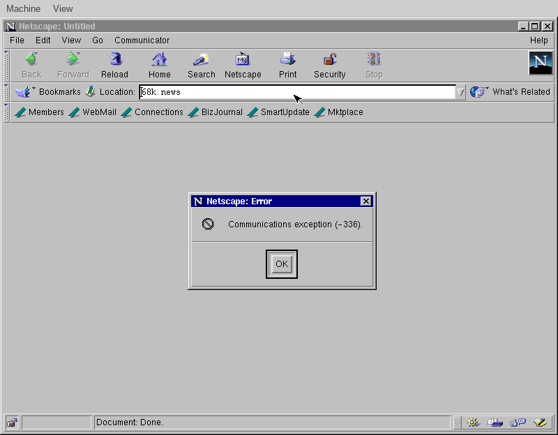Open the SmartUpdate personal toolbar bookmark
Viewport: 558px width, 435px height.
[278, 112]
